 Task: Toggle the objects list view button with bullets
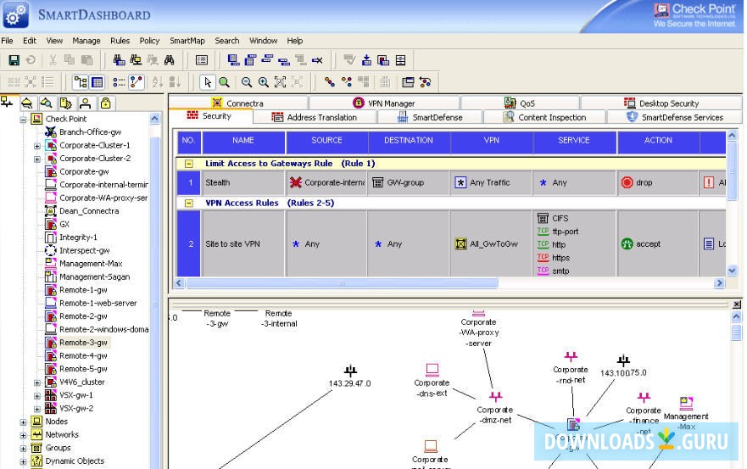[119, 82]
